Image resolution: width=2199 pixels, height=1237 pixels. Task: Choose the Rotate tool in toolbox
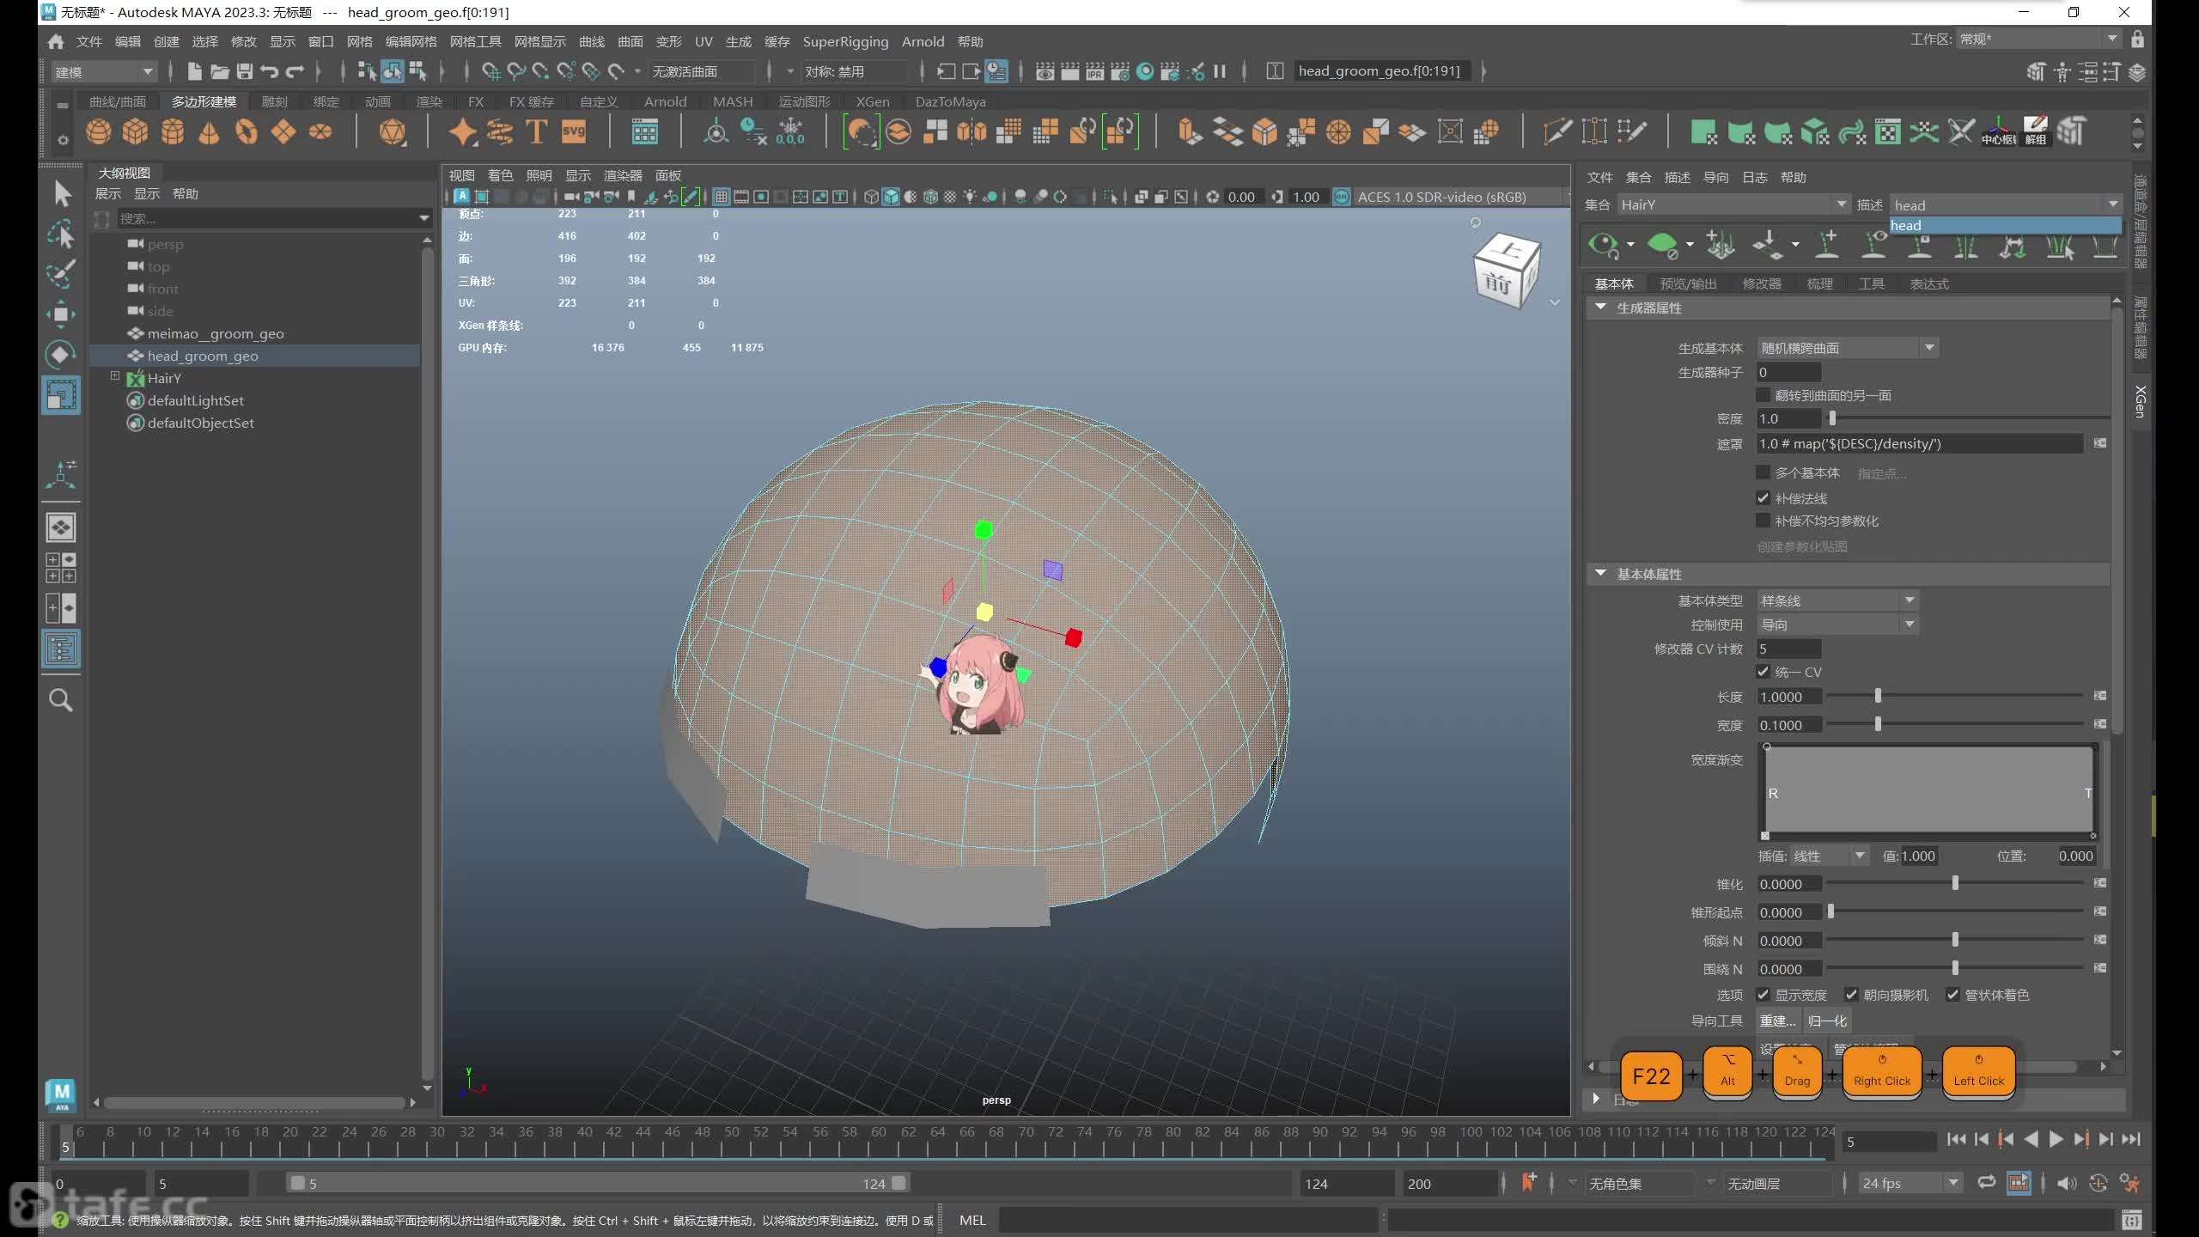[x=61, y=355]
